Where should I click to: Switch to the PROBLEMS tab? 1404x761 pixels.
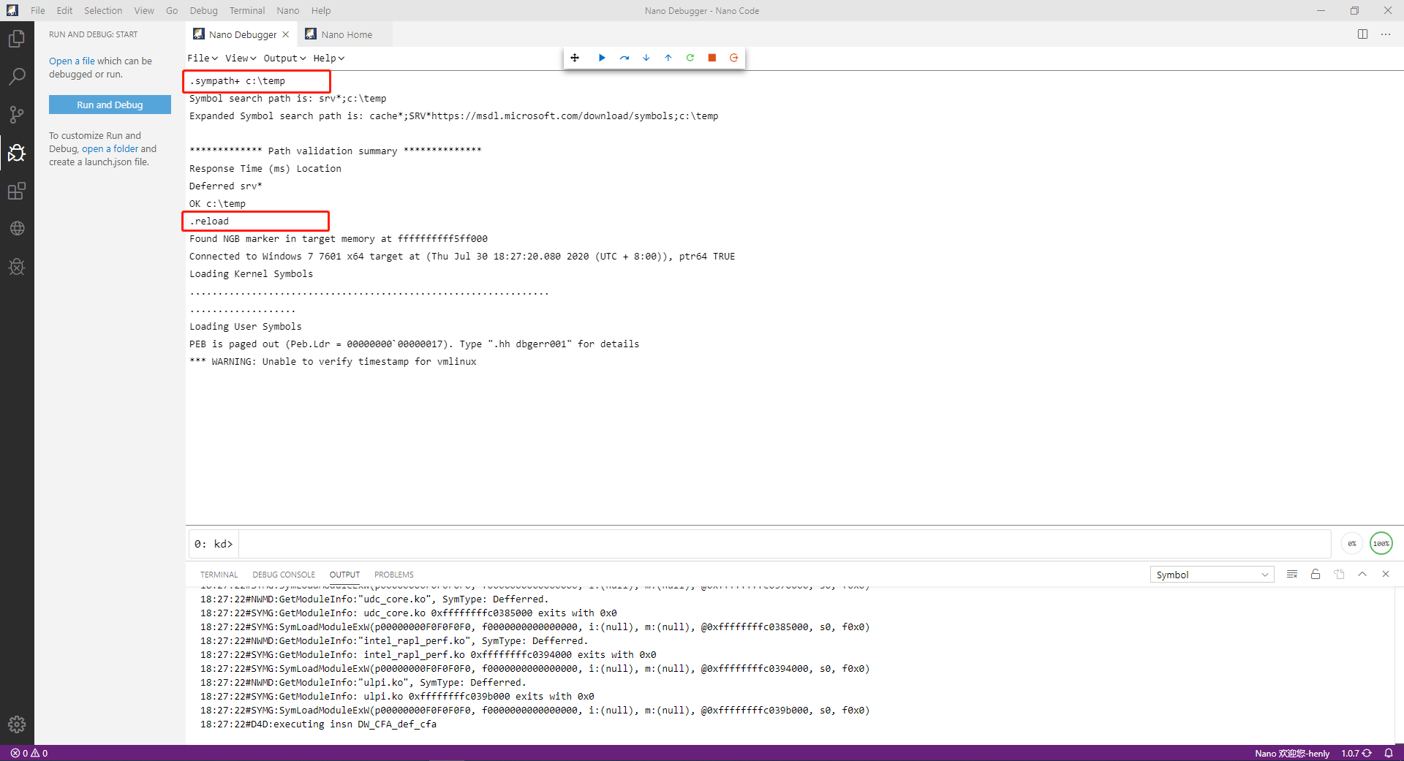pyautogui.click(x=393, y=575)
